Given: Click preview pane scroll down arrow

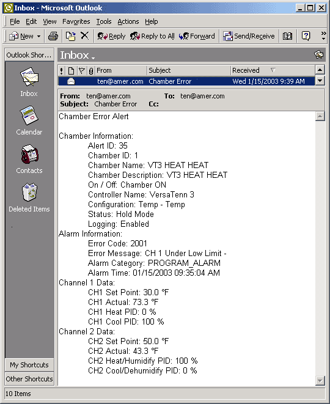Looking at the screenshot, I should (320, 380).
